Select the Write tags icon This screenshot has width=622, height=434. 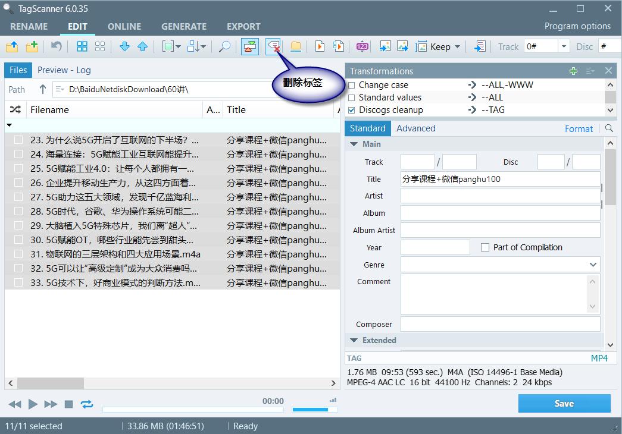tap(248, 46)
